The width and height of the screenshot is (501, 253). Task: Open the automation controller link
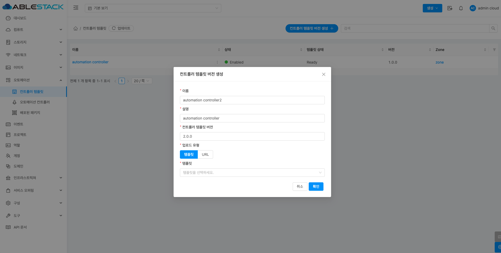tap(90, 62)
